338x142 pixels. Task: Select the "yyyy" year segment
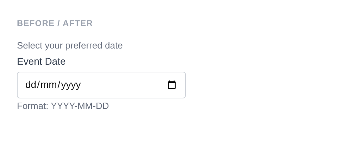click(71, 85)
